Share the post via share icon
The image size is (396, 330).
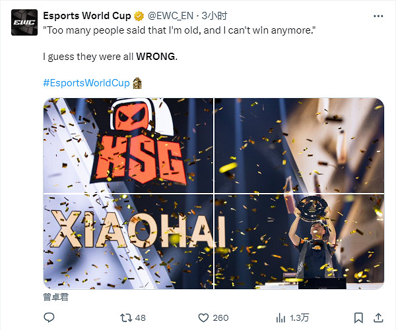click(378, 317)
